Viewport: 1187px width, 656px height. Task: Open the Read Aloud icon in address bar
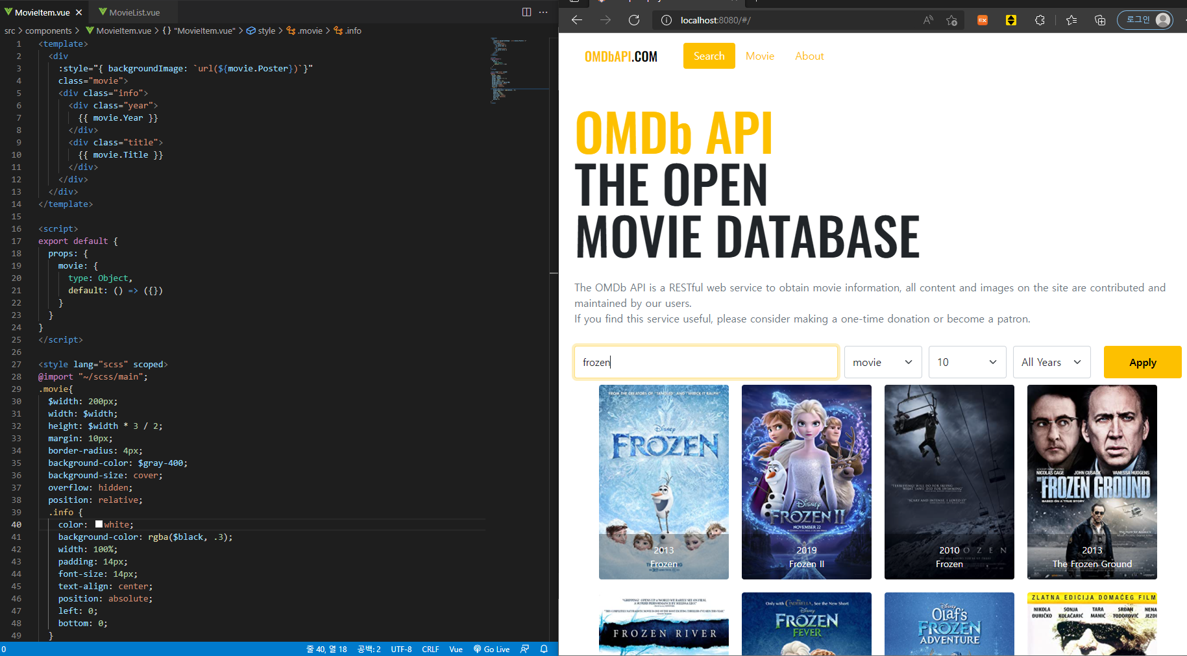(928, 20)
